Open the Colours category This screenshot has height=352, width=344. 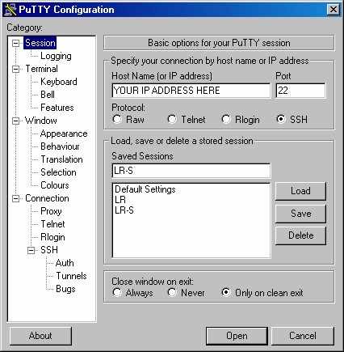pyautogui.click(x=55, y=185)
